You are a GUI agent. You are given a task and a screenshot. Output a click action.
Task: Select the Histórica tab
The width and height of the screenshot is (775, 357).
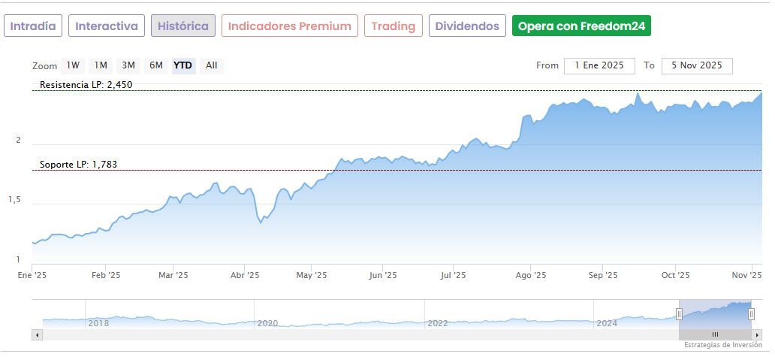click(x=183, y=26)
